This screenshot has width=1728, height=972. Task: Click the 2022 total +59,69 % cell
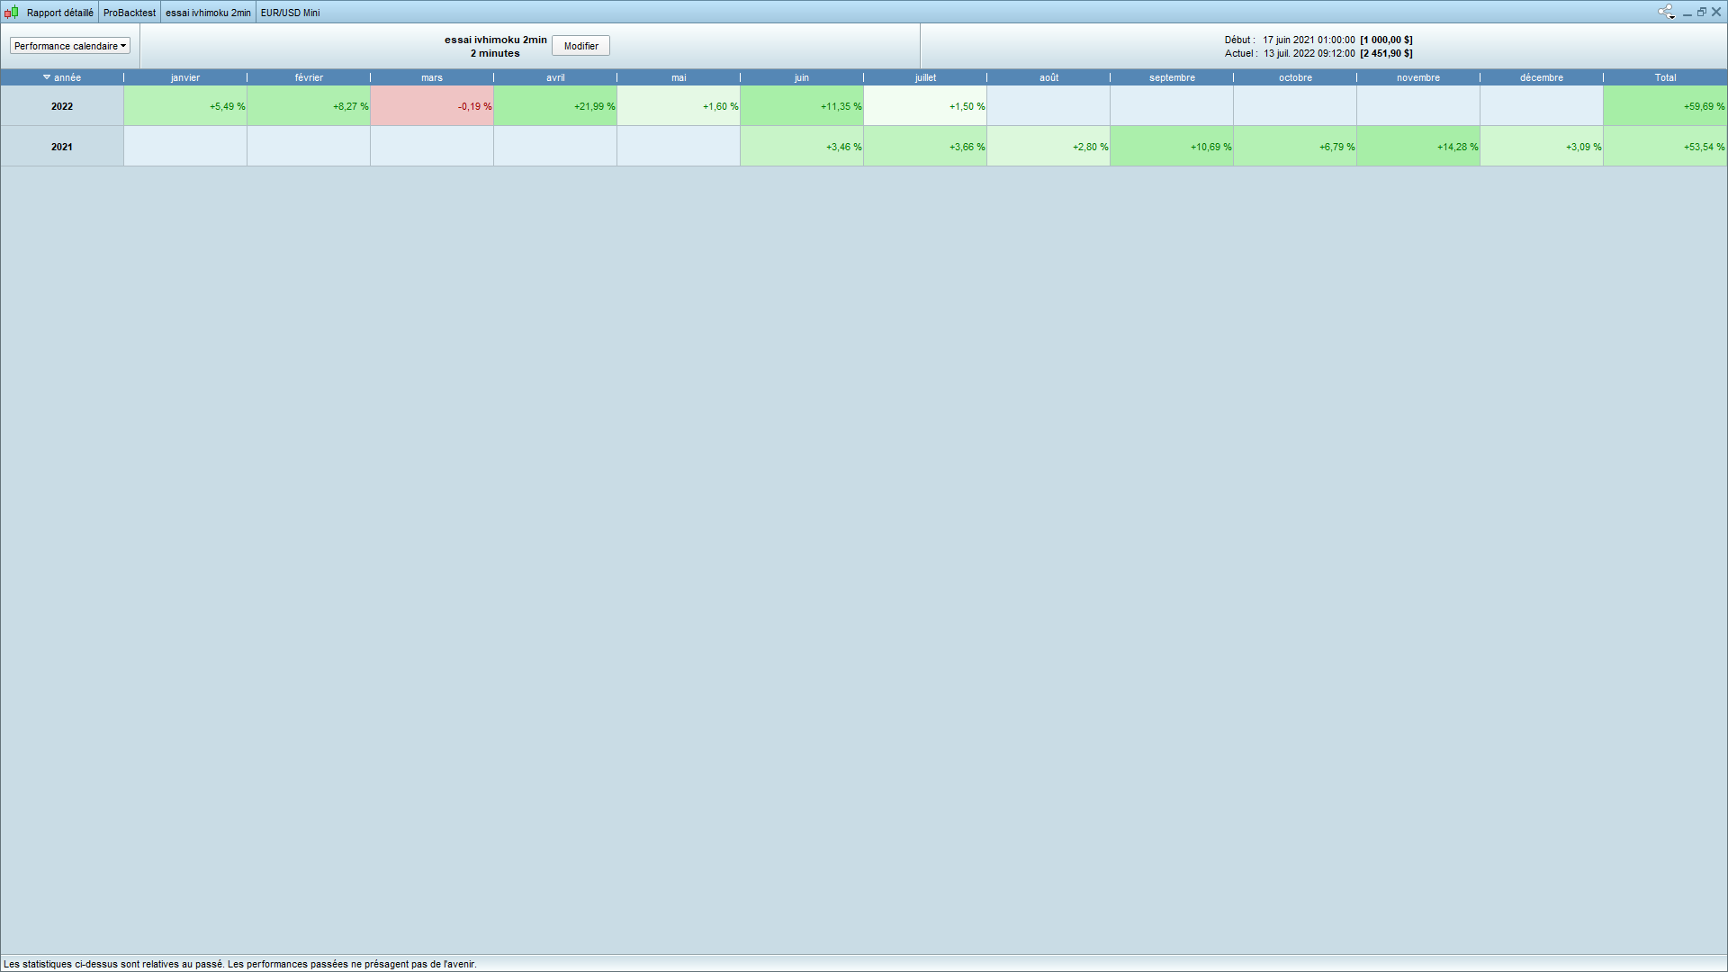point(1665,106)
